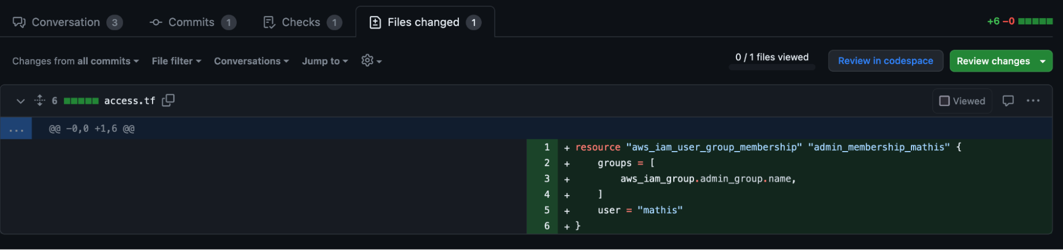
Task: Open the File filter dropdown
Action: tap(177, 61)
